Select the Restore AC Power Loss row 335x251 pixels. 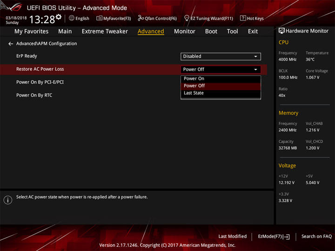(x=134, y=69)
